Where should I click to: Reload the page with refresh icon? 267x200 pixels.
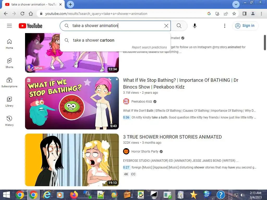click(22, 14)
